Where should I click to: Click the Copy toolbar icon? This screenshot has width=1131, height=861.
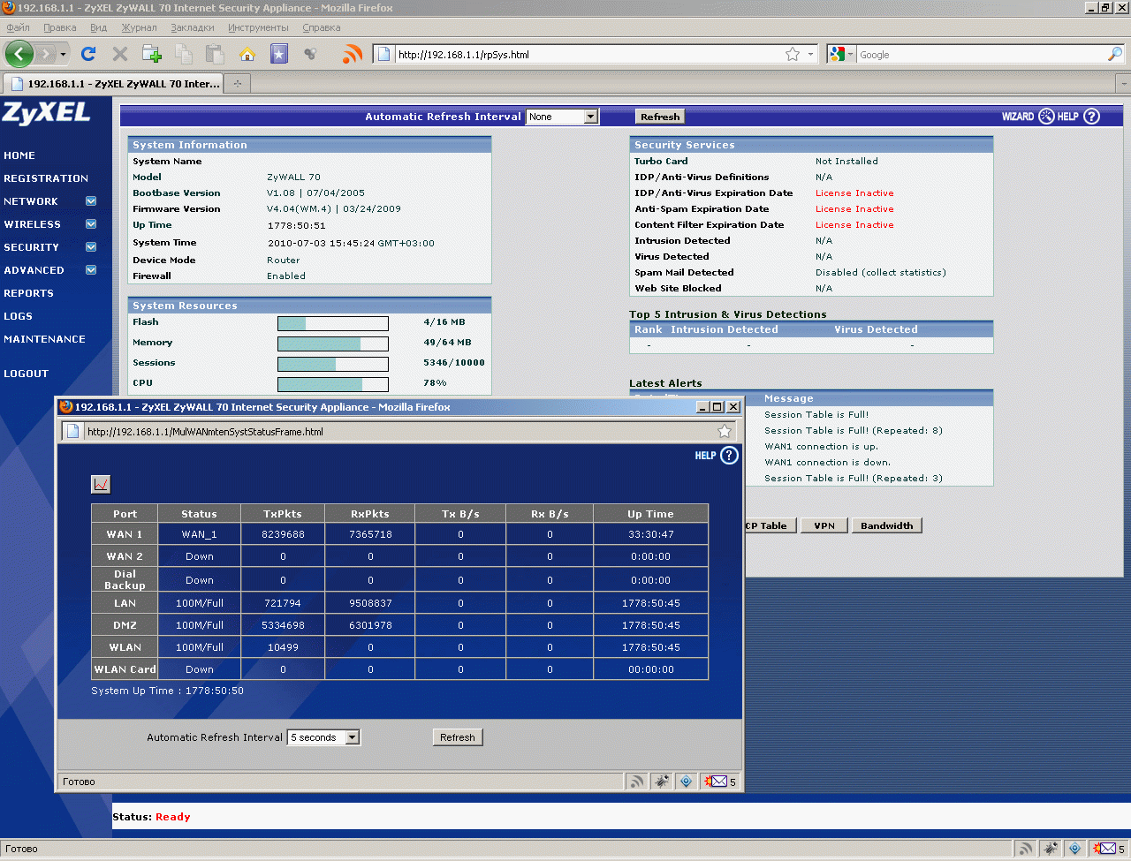click(x=184, y=54)
